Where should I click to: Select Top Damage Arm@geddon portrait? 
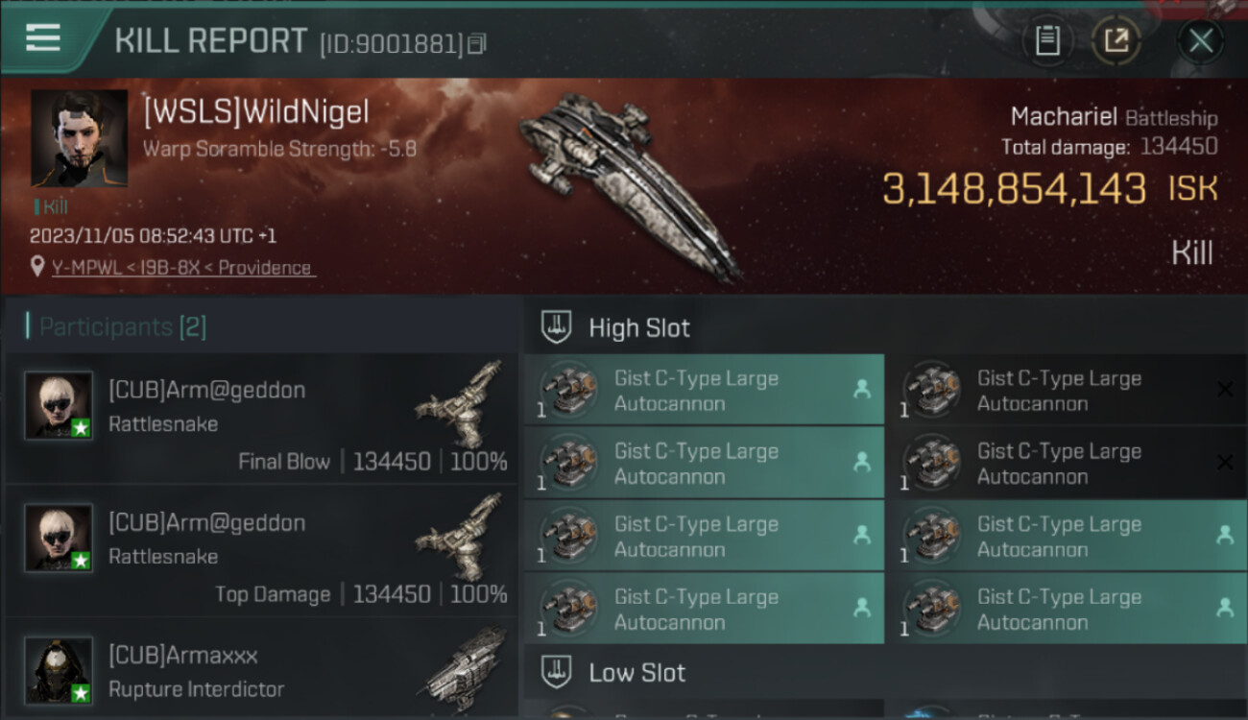(x=60, y=538)
